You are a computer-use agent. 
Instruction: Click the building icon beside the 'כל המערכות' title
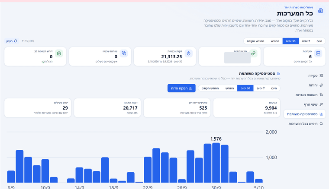pos(320,11)
